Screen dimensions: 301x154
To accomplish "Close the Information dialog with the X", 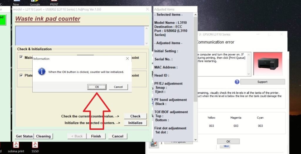I will [x=127, y=59].
